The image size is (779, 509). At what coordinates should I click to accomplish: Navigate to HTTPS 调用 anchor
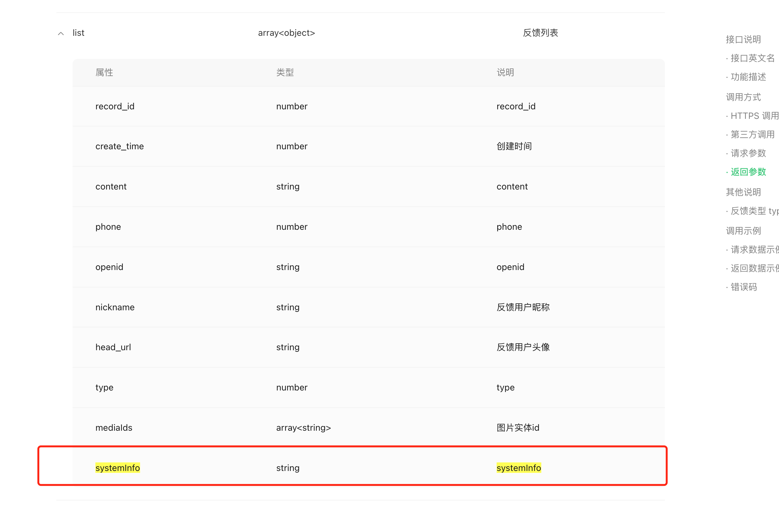(754, 116)
